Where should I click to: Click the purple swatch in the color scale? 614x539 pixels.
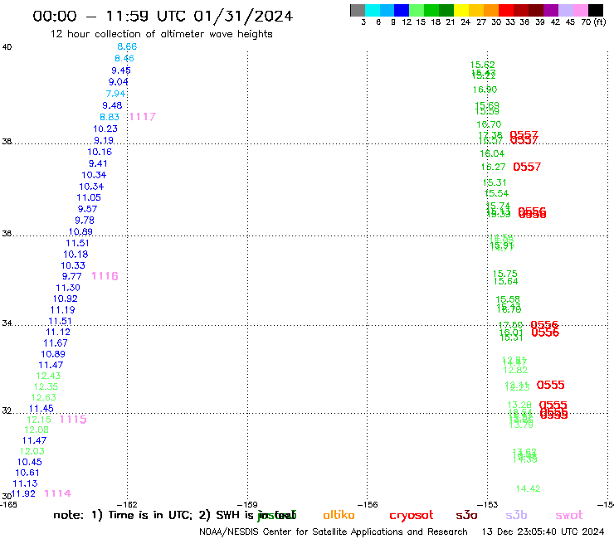pyautogui.click(x=551, y=10)
